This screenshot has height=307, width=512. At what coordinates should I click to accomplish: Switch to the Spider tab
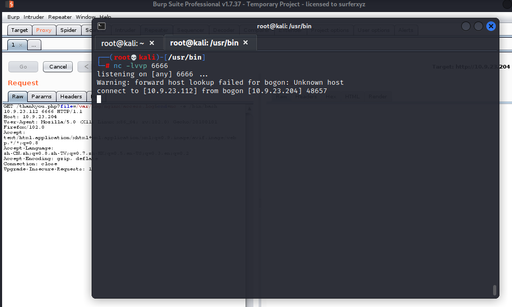(68, 30)
